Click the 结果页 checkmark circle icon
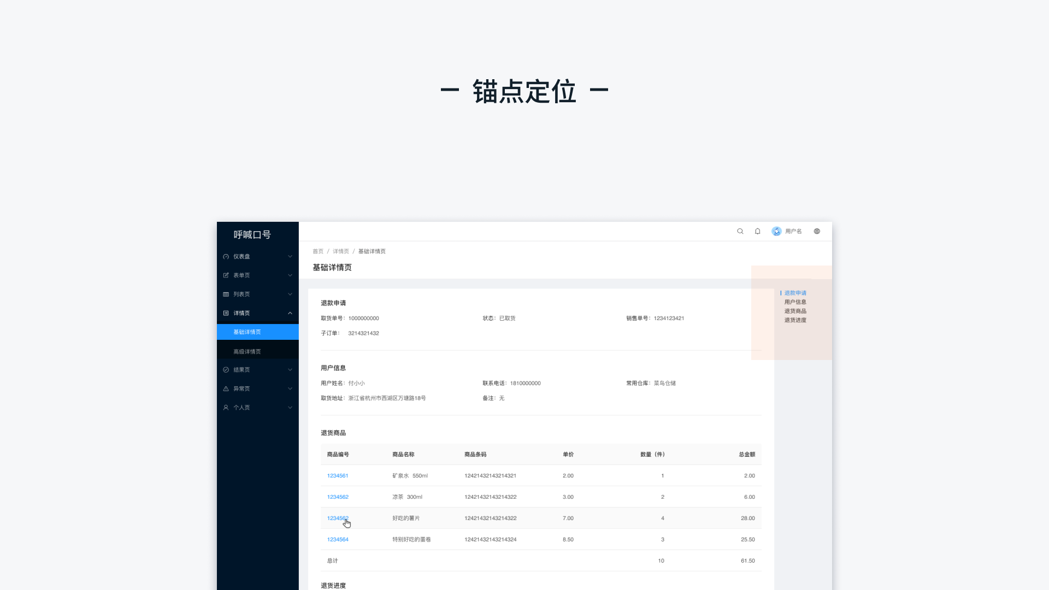Image resolution: width=1049 pixels, height=590 pixels. [x=226, y=370]
